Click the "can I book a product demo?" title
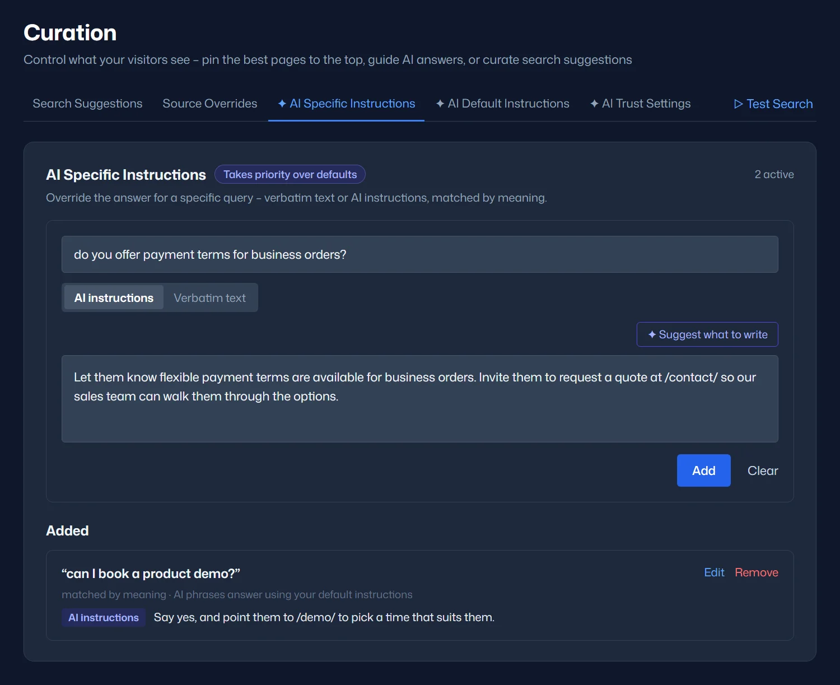Image resolution: width=840 pixels, height=685 pixels. (151, 574)
